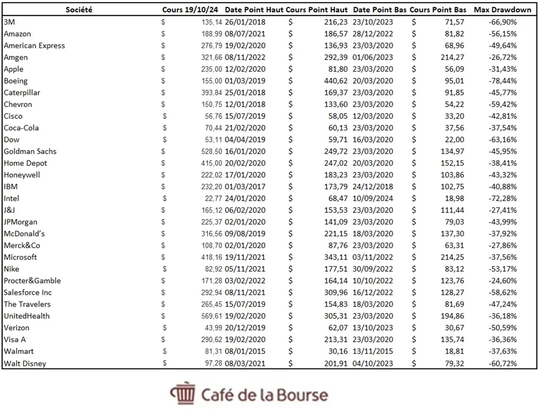Select the Verizon company cell
The image size is (538, 411).
16,328
